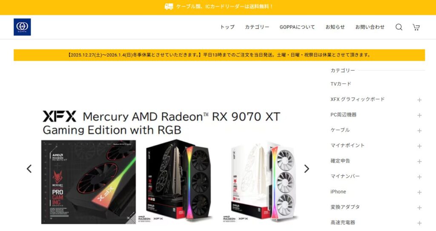Image resolution: width=436 pixels, height=231 pixels.
Task: Open the お問い合わせ contact link
Action: pos(370,27)
